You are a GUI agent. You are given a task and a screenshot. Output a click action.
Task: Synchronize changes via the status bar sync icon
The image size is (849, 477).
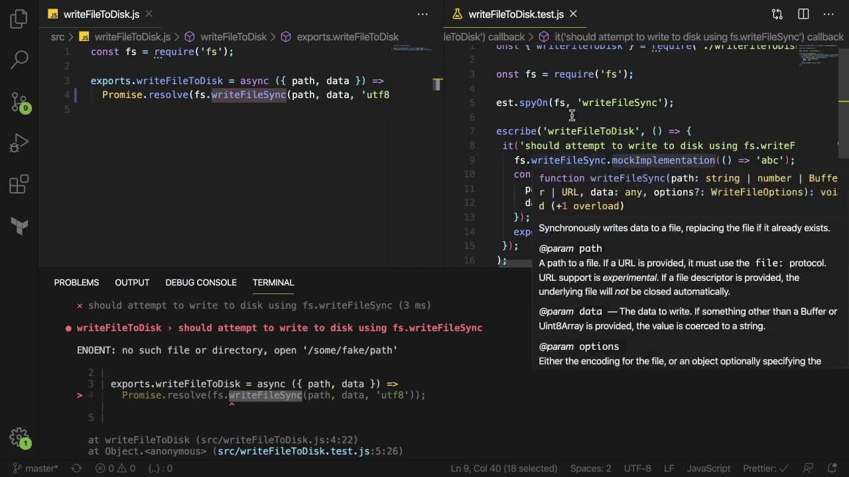point(76,468)
